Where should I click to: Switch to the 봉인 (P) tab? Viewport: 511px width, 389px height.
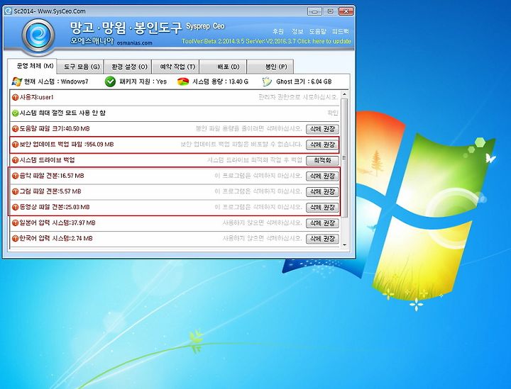click(271, 67)
